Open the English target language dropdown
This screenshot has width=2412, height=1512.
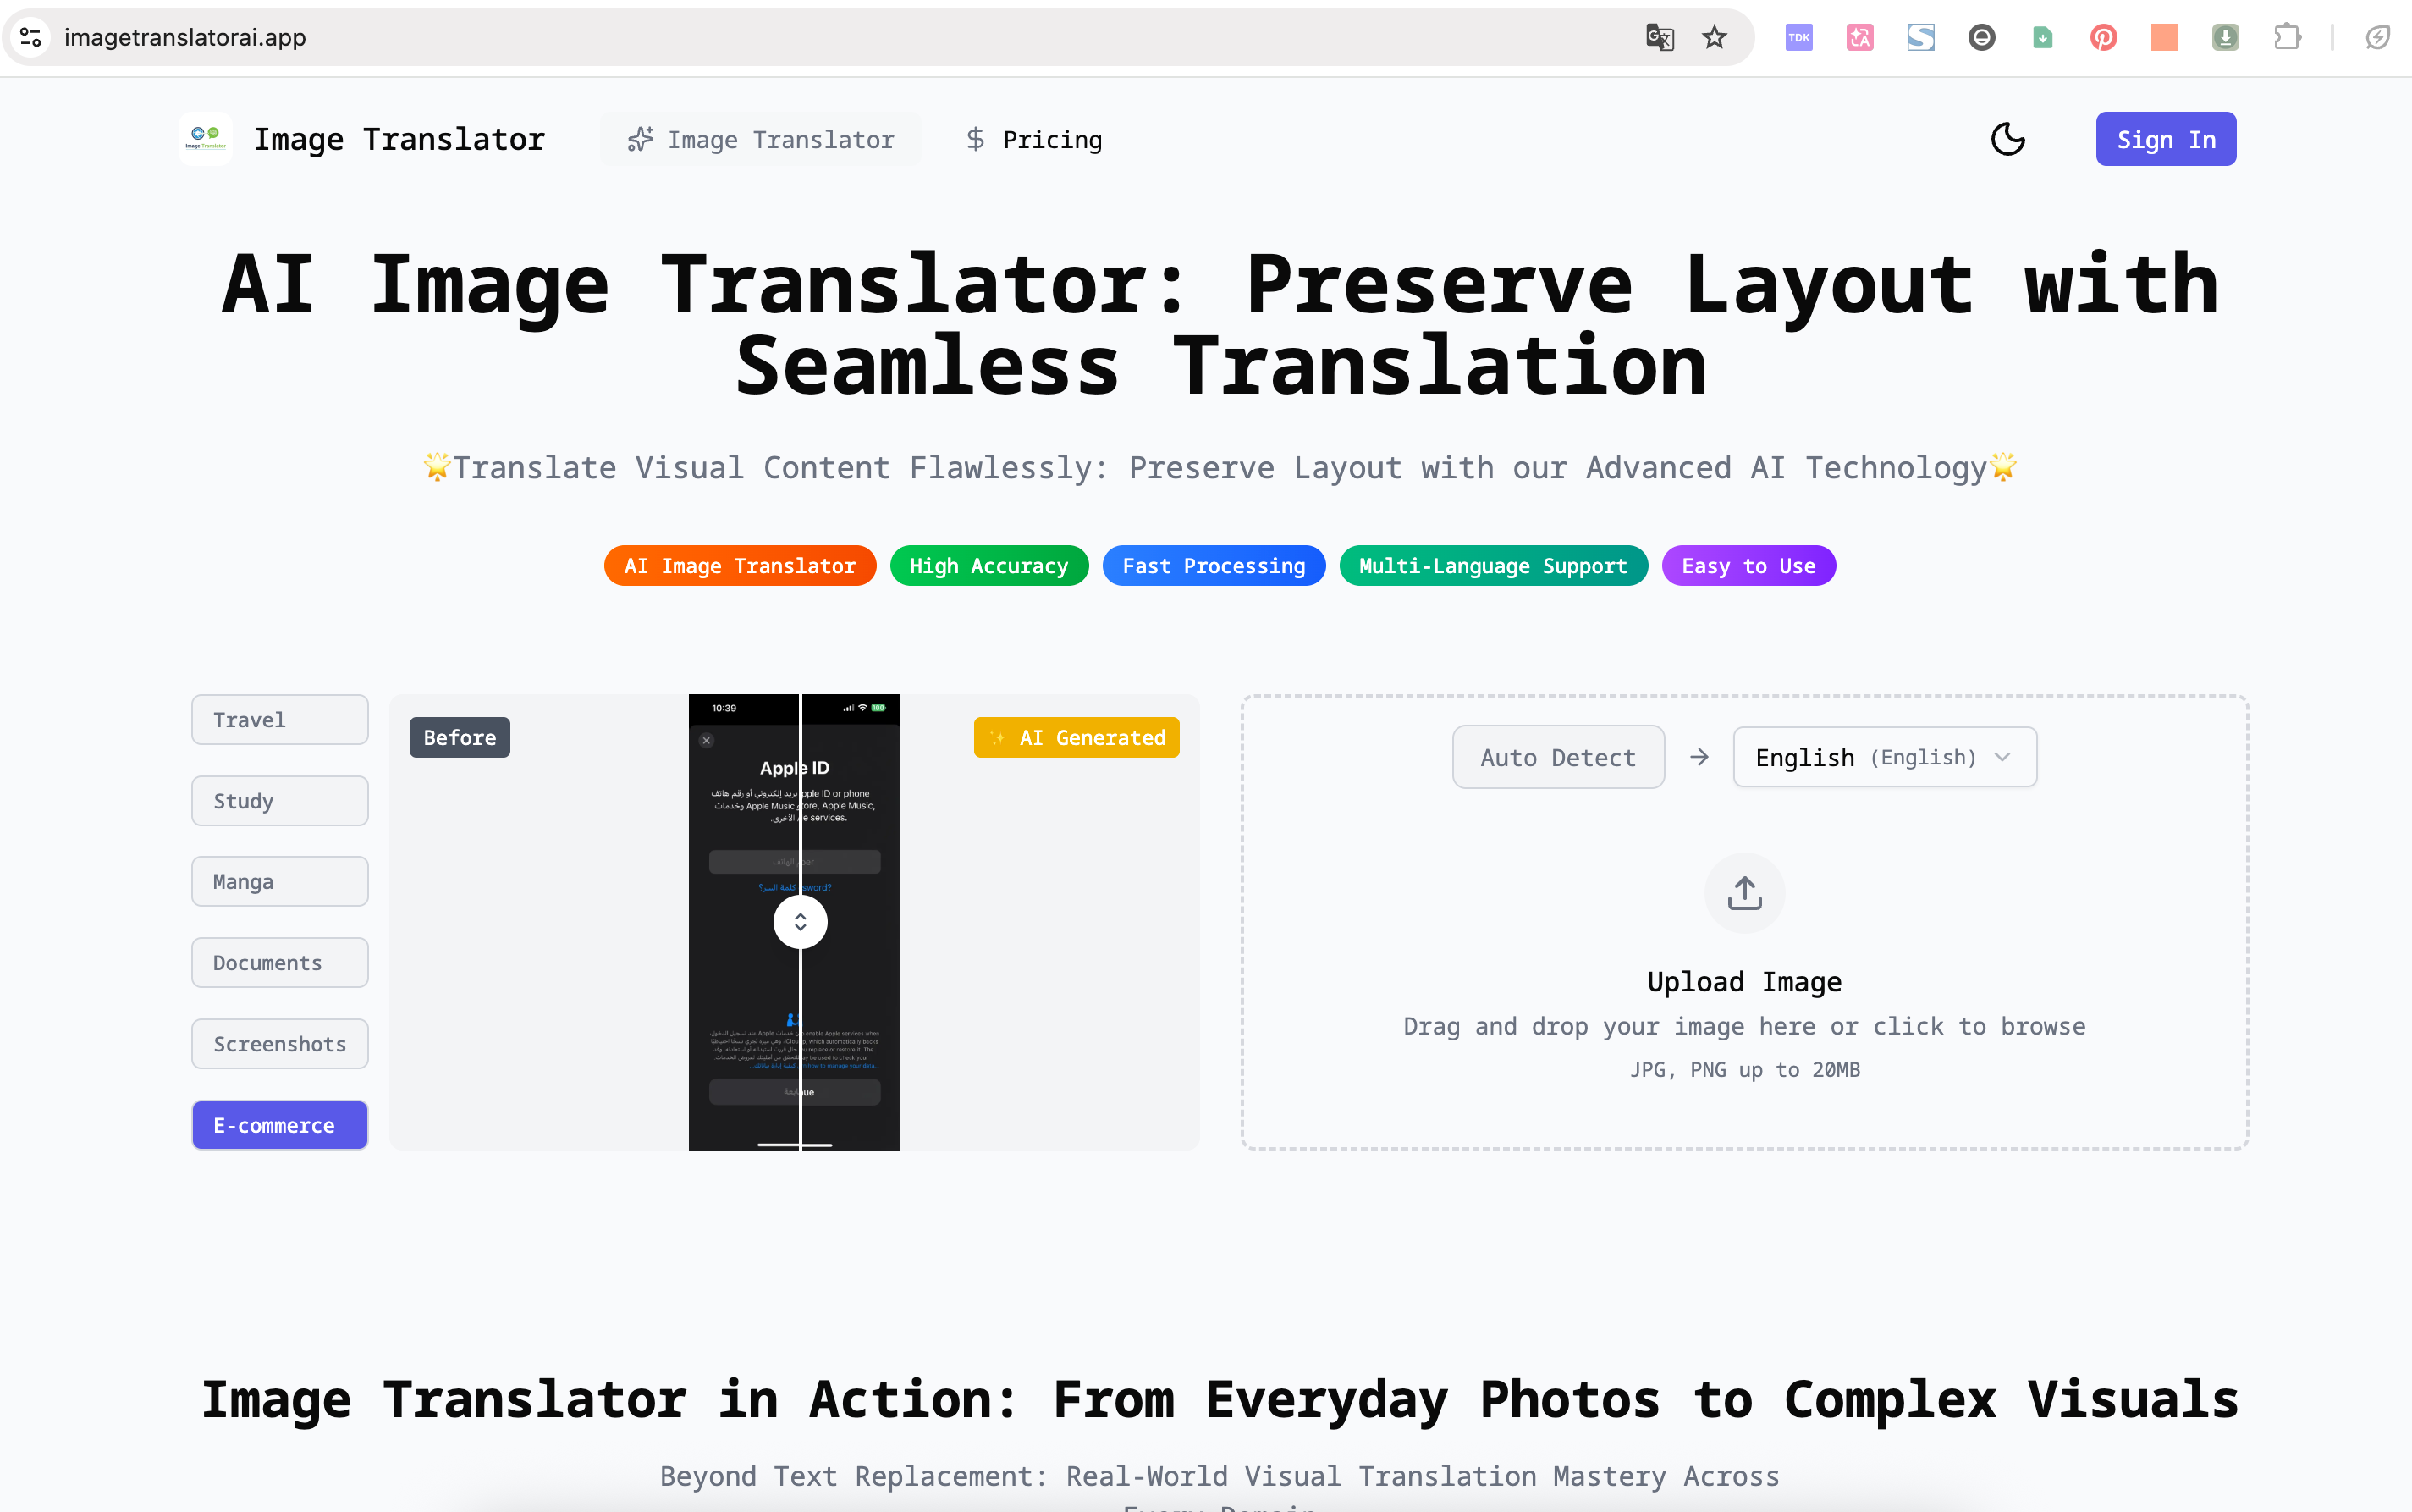tap(1883, 757)
